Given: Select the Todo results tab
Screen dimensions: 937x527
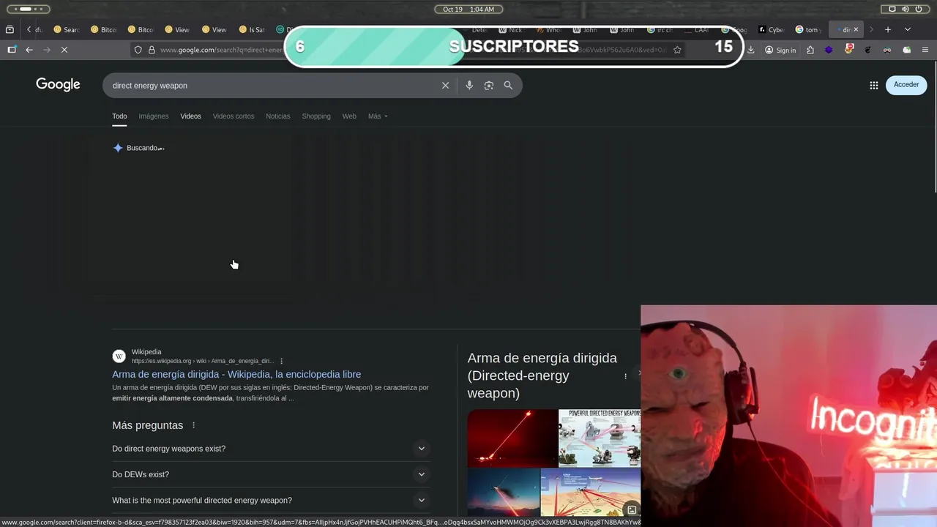Looking at the screenshot, I should pyautogui.click(x=119, y=116).
